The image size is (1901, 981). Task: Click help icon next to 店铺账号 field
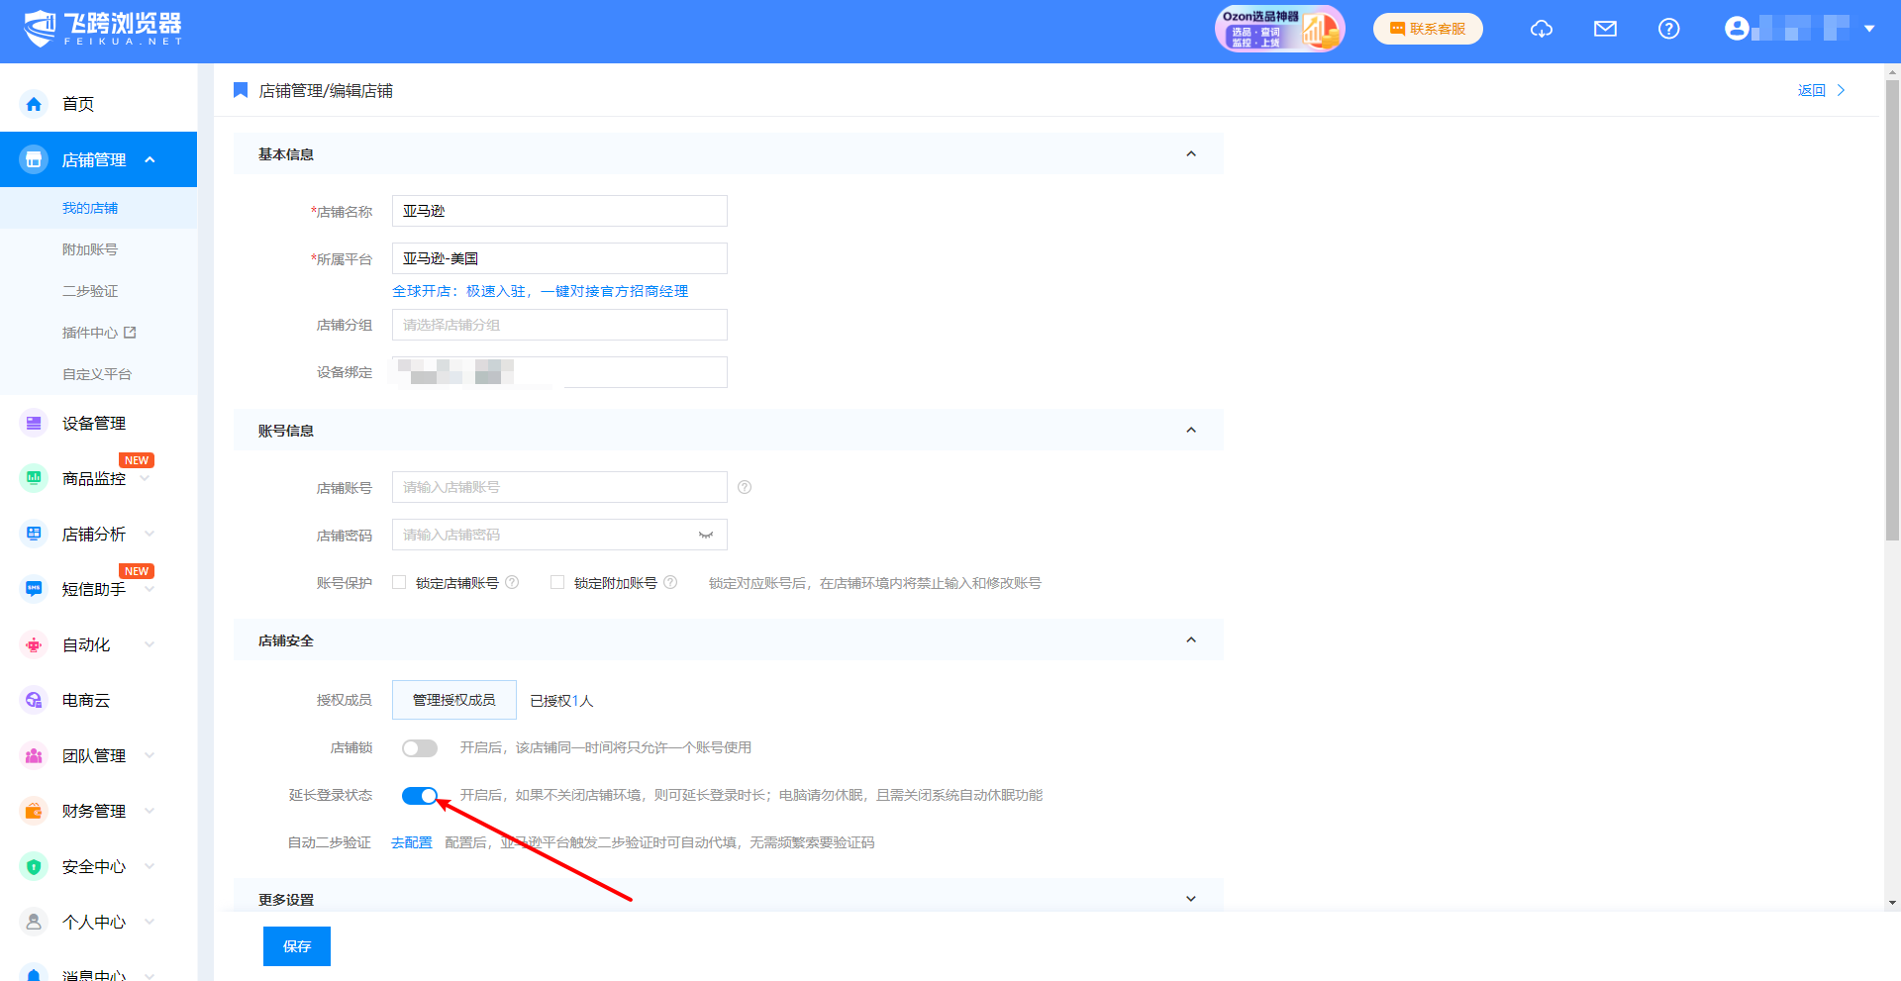(745, 487)
